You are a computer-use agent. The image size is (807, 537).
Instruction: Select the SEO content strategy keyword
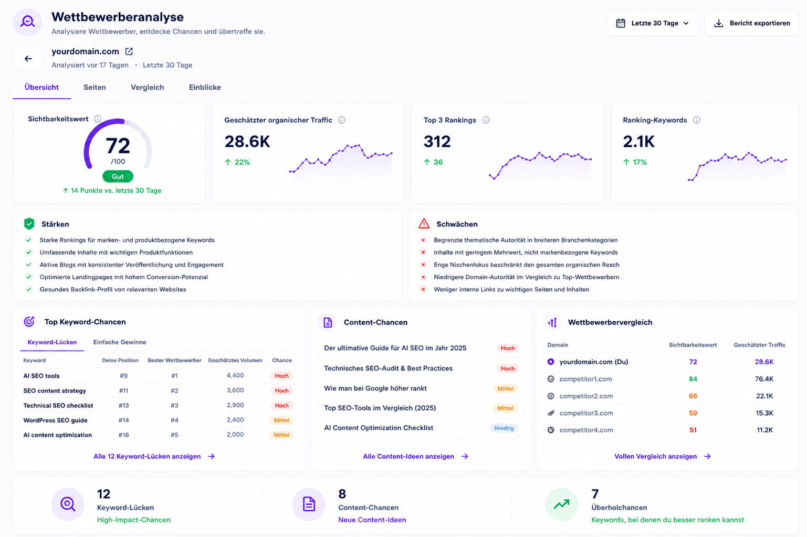point(55,391)
